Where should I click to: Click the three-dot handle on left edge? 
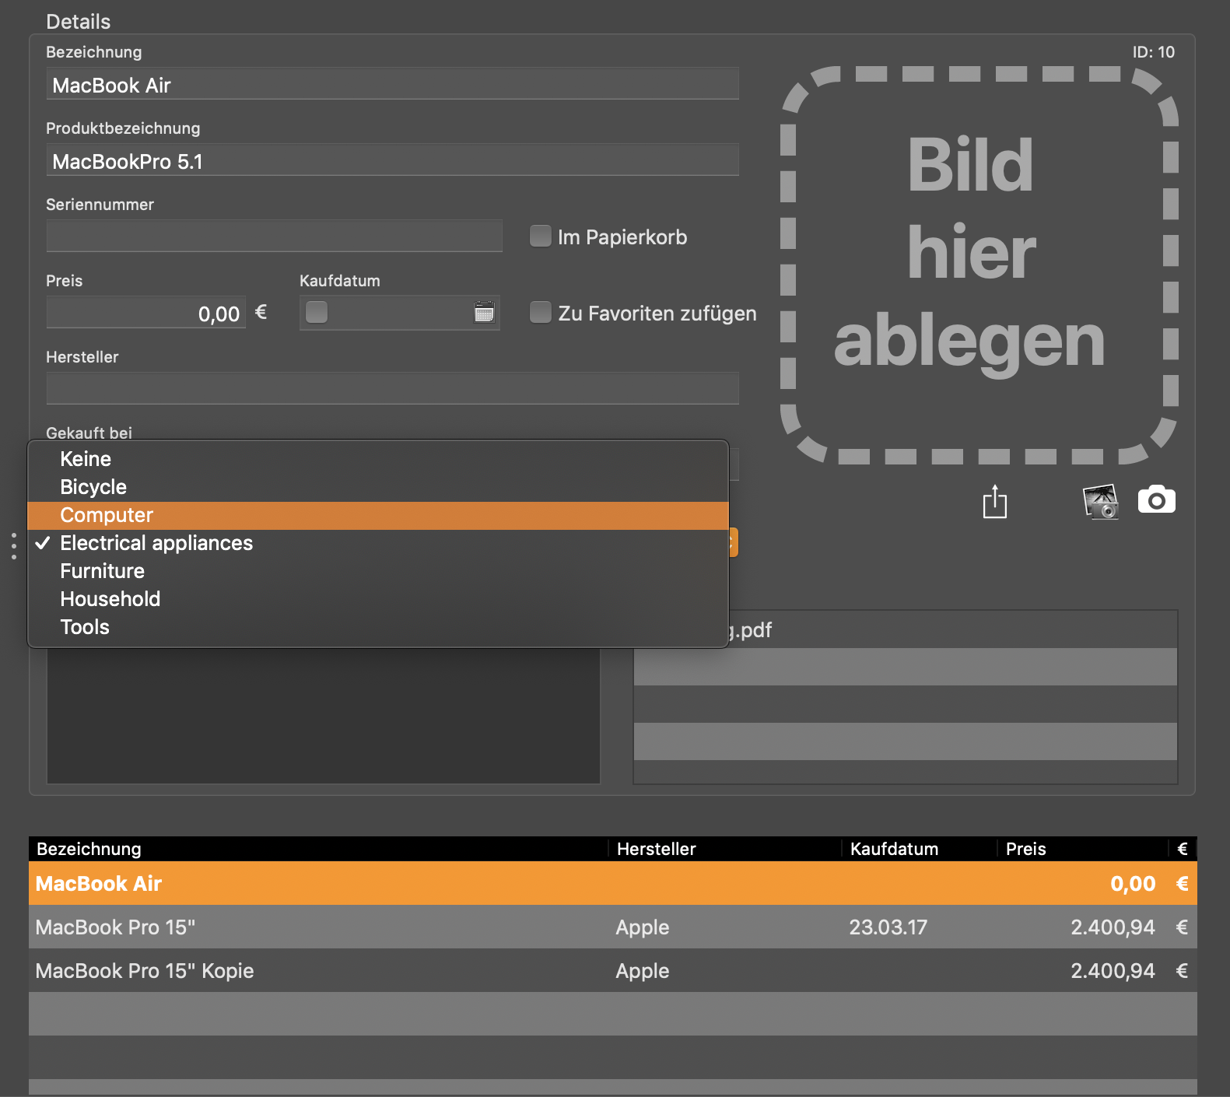pos(14,546)
